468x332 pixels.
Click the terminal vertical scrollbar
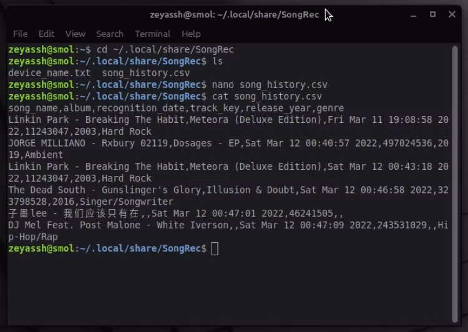pos(455,184)
